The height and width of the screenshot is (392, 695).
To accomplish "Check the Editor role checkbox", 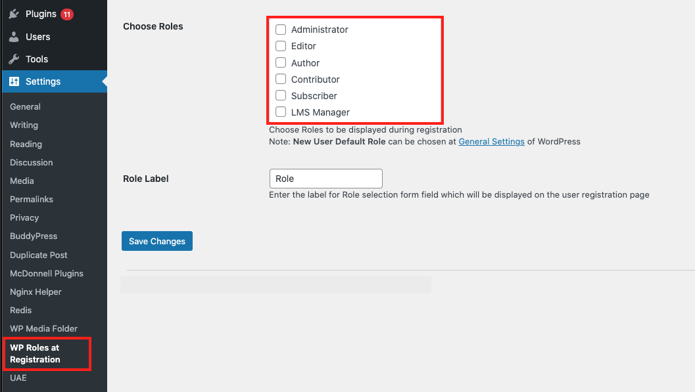I will tap(281, 46).
